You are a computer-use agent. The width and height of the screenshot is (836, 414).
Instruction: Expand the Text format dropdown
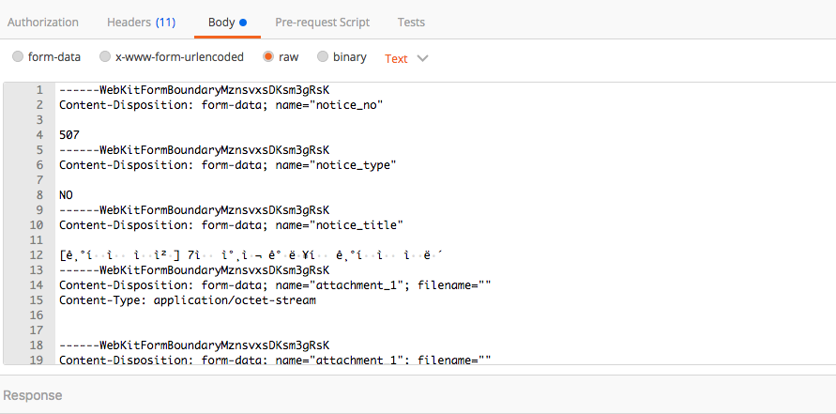[406, 58]
